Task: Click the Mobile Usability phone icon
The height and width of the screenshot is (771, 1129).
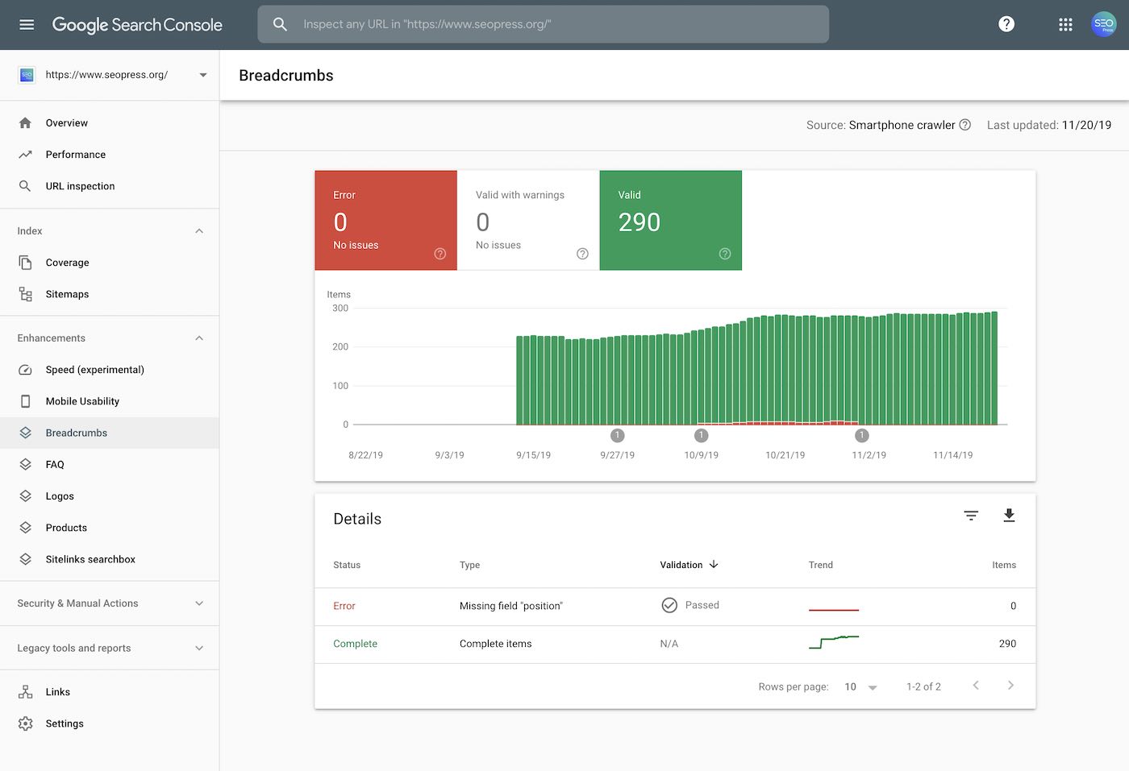Action: (x=25, y=401)
